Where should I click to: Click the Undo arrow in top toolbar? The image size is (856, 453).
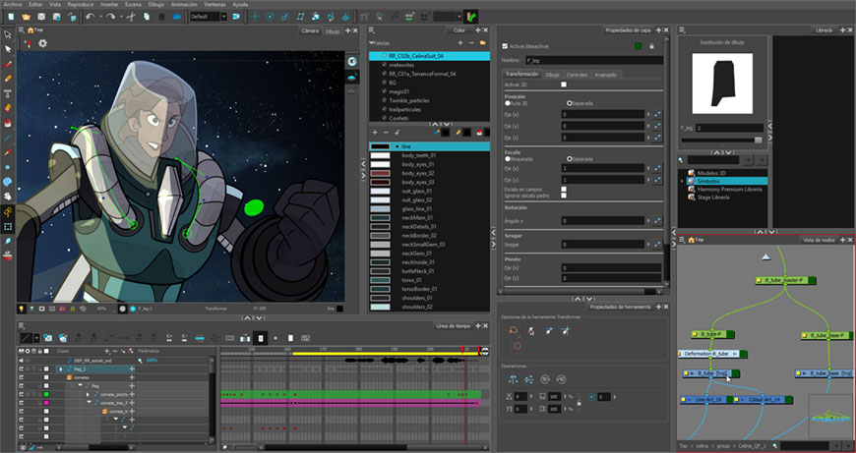tap(91, 17)
